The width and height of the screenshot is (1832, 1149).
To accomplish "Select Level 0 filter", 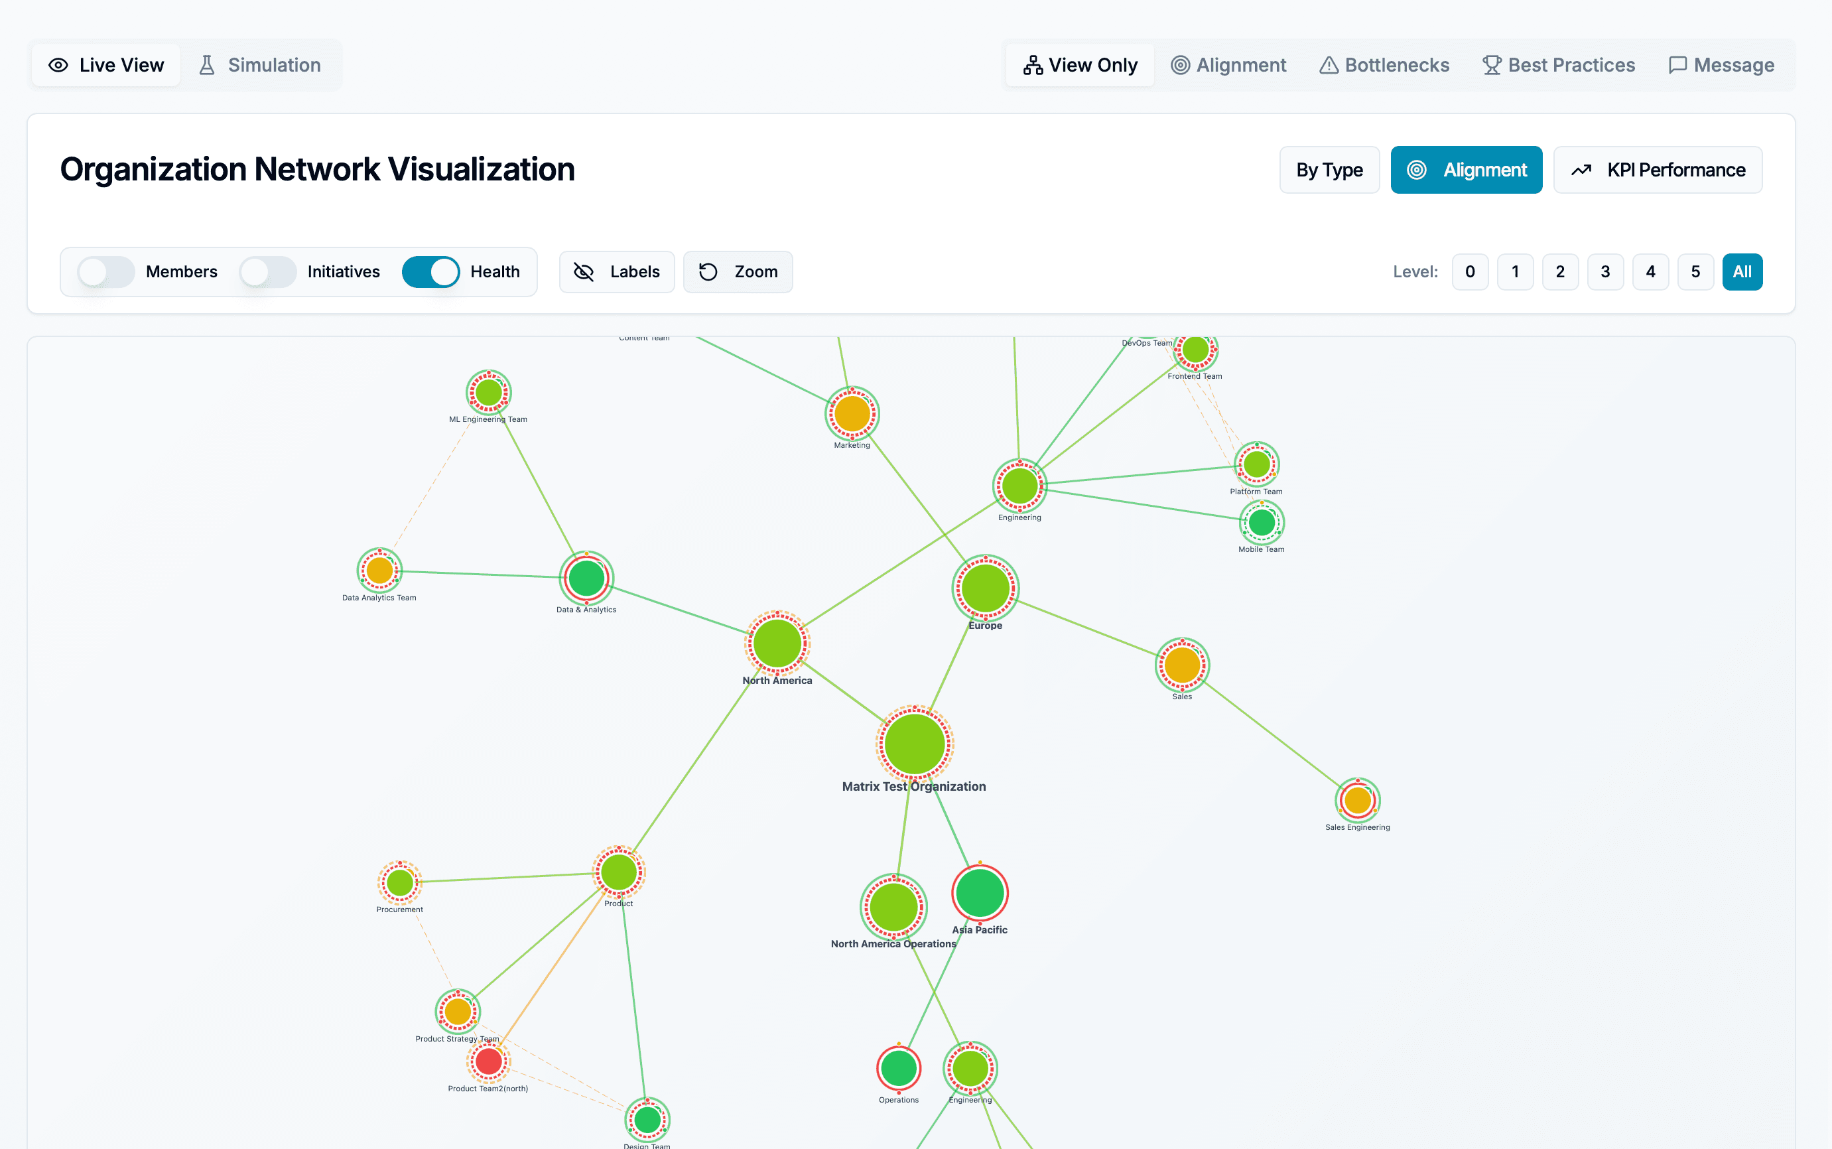I will point(1470,271).
